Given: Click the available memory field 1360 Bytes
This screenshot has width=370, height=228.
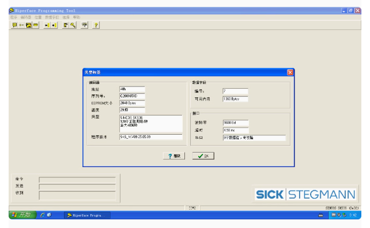Looking at the screenshot, I should pyautogui.click(x=235, y=99).
